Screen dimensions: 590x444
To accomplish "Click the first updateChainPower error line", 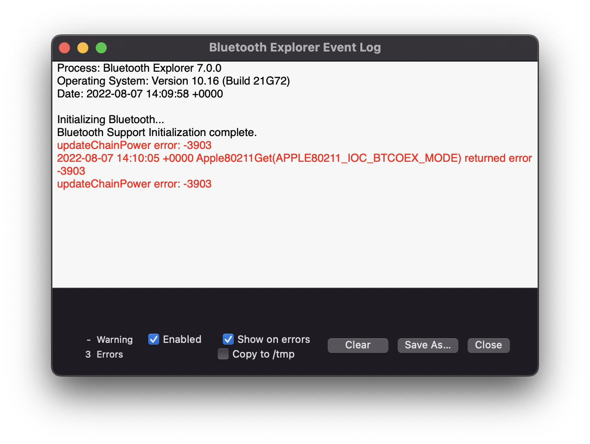I will pos(134,145).
